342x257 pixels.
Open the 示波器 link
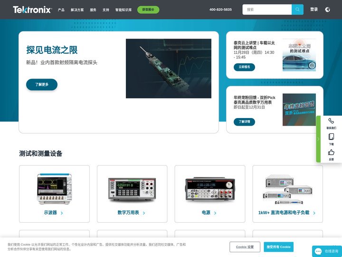point(50,213)
